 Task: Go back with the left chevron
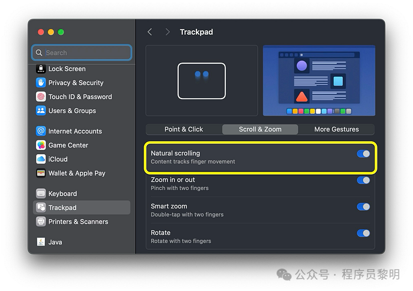150,32
